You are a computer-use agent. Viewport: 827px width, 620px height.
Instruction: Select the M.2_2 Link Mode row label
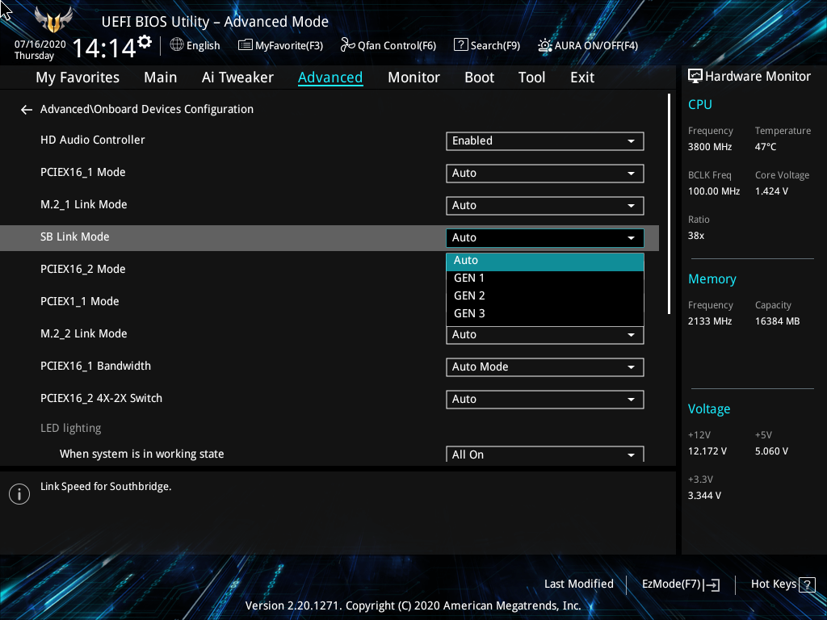[83, 333]
